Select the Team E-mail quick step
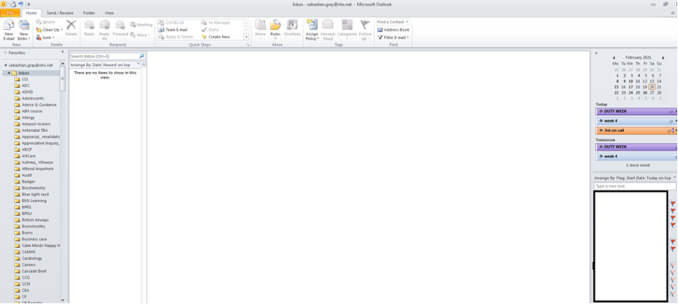678x304 pixels. pos(173,30)
